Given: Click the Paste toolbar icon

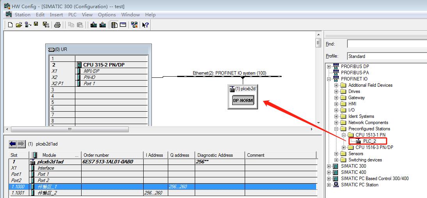Looking at the screenshot, I should (x=80, y=25).
